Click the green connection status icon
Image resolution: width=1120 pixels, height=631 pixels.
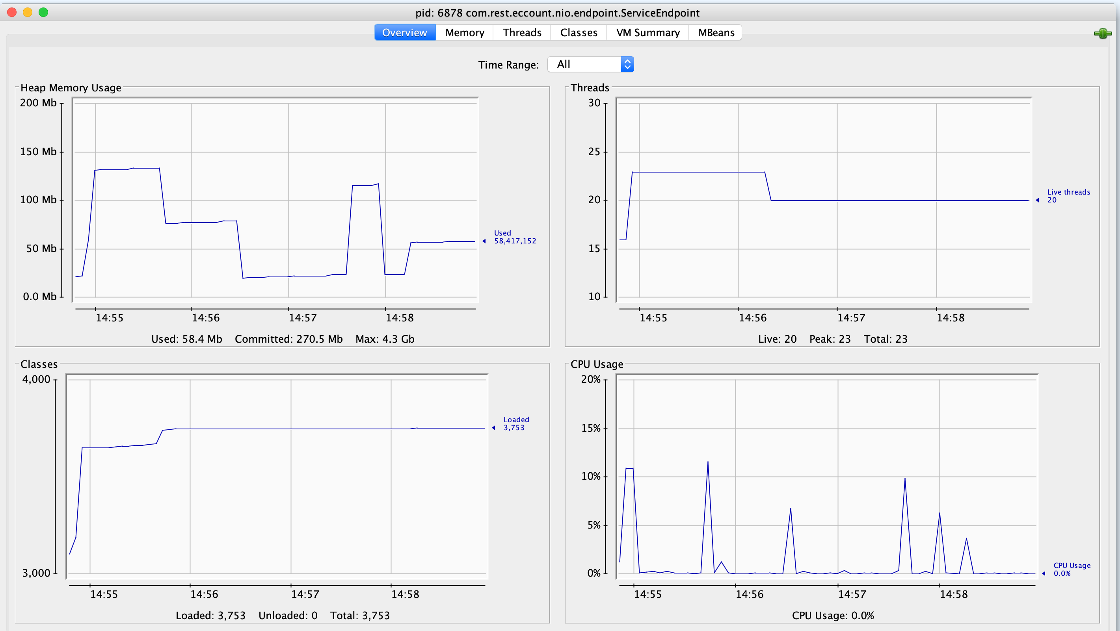coord(1102,33)
